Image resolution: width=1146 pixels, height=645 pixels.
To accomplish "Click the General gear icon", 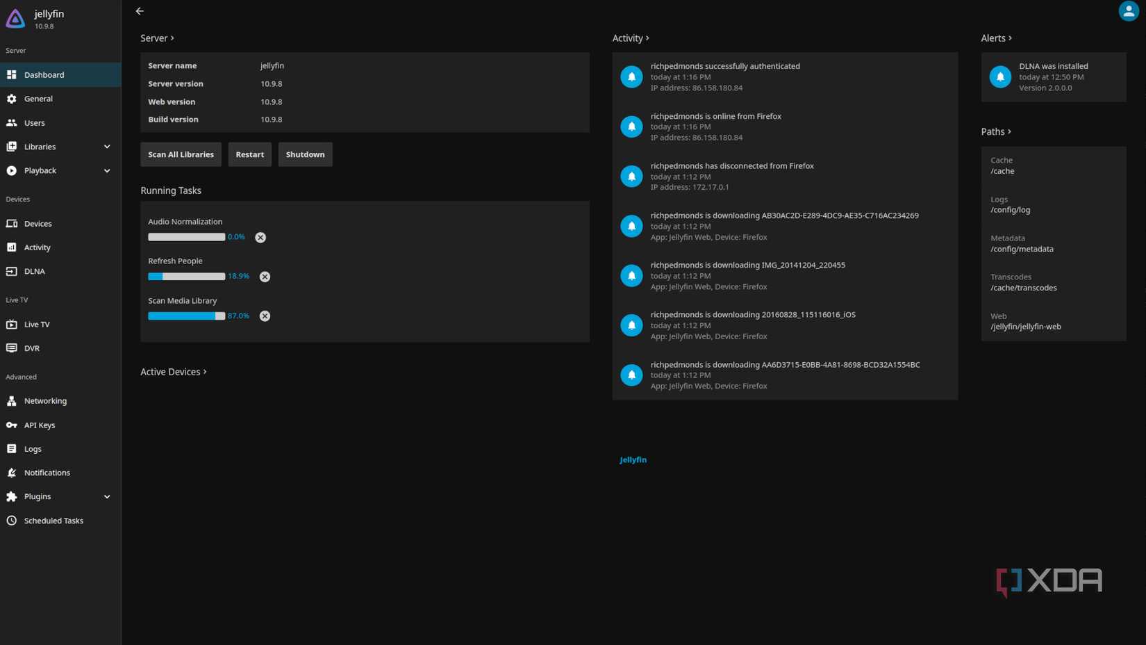I will [x=12, y=99].
